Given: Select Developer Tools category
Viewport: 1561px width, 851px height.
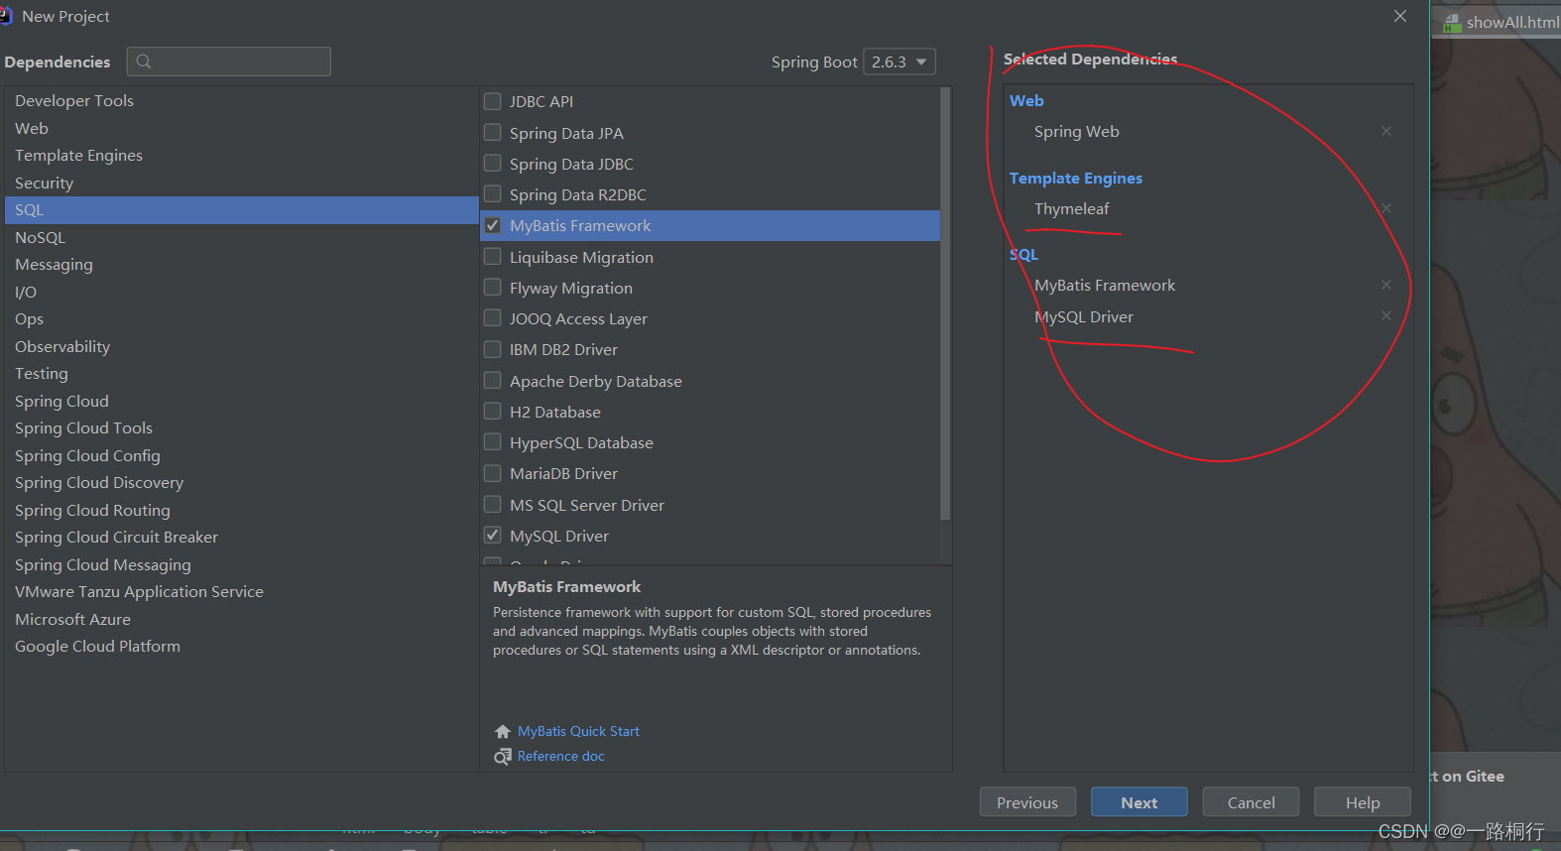Looking at the screenshot, I should [x=242, y=101].
